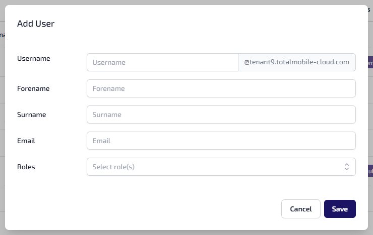
Task: Click the dimmed backdrop below the dialog
Action: pos(186,232)
